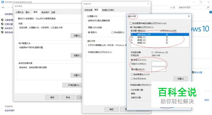The width and height of the screenshot is (212, 115).
Task: Select drive C: [Windows_10] row
Action: (160, 34)
